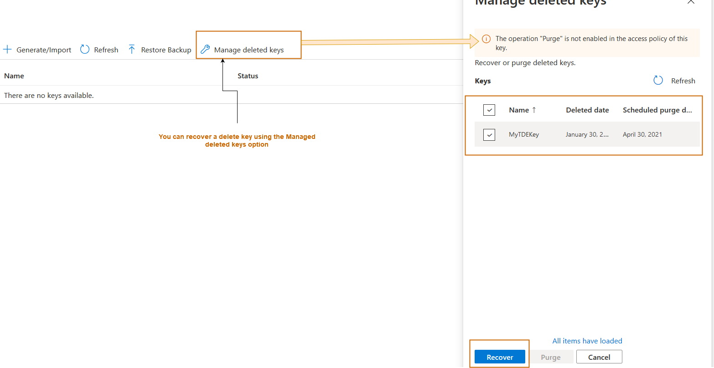Click the All items have loaded link

(587, 341)
